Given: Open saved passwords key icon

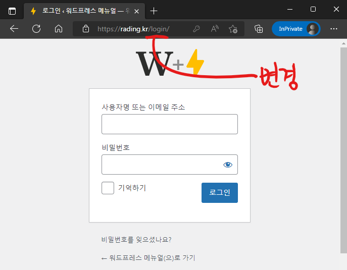Looking at the screenshot, I should pyautogui.click(x=196, y=29).
